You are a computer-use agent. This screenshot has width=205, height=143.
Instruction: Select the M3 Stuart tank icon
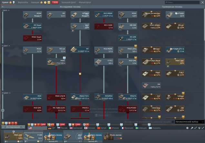(x=32, y=26)
